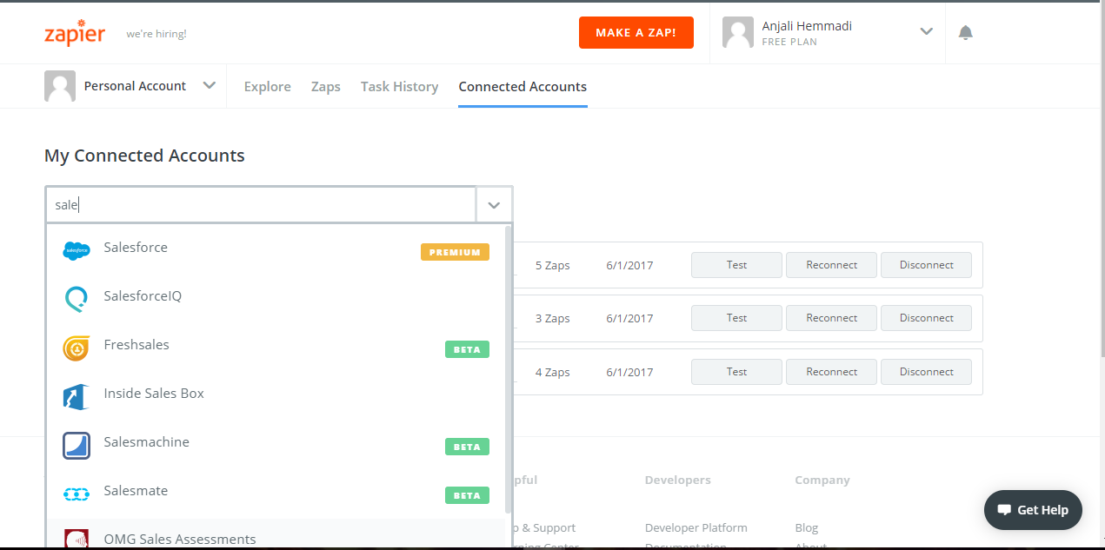This screenshot has height=550, width=1105.
Task: Click the dropdown list scrollbar
Action: (x=509, y=369)
